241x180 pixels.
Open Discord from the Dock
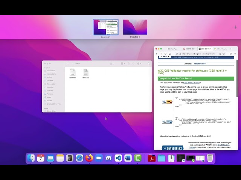pyautogui.click(x=108, y=158)
